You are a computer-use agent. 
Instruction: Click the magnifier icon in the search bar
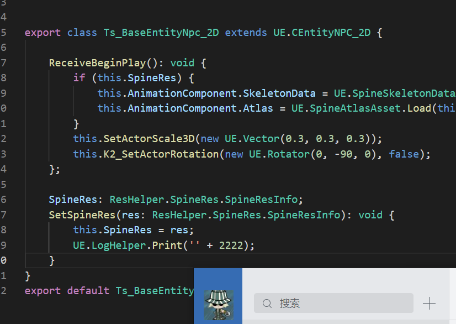pos(267,303)
